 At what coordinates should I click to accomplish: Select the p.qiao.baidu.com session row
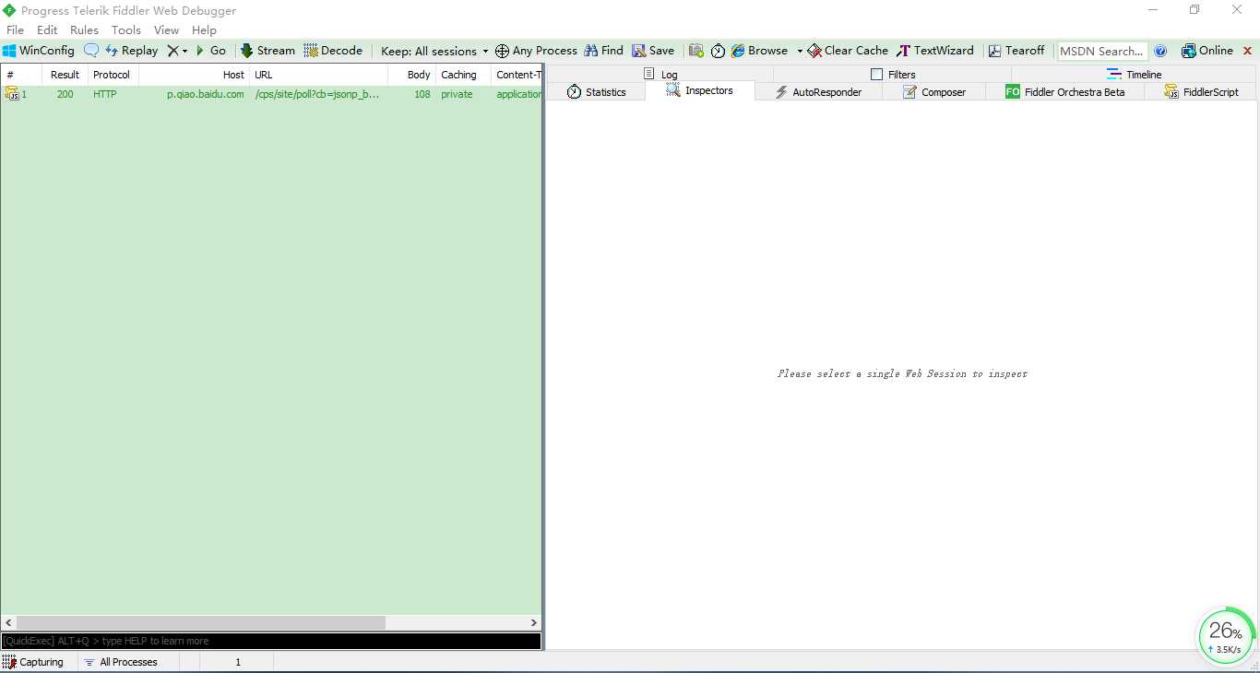[x=271, y=94]
